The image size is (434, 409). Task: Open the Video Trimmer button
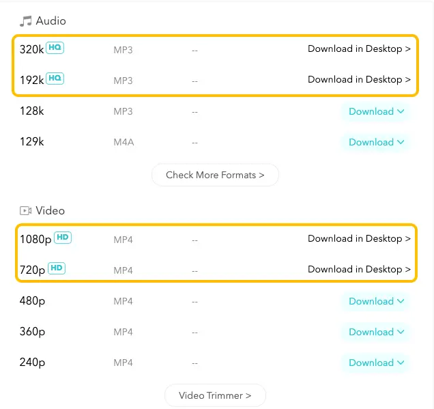pos(215,395)
